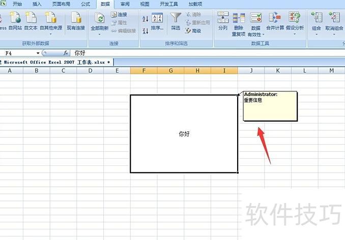
Task: Click 连接 (Connections) button
Action: pos(119,15)
